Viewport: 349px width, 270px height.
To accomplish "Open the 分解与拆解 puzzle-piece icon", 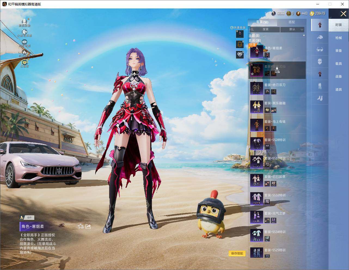I will 25,32.
